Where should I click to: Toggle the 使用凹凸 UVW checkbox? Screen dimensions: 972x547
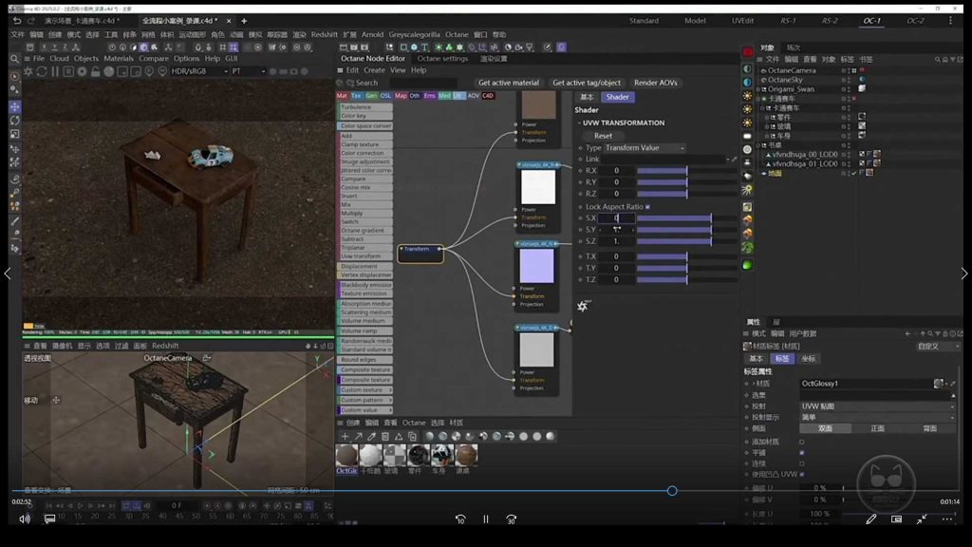click(x=802, y=474)
